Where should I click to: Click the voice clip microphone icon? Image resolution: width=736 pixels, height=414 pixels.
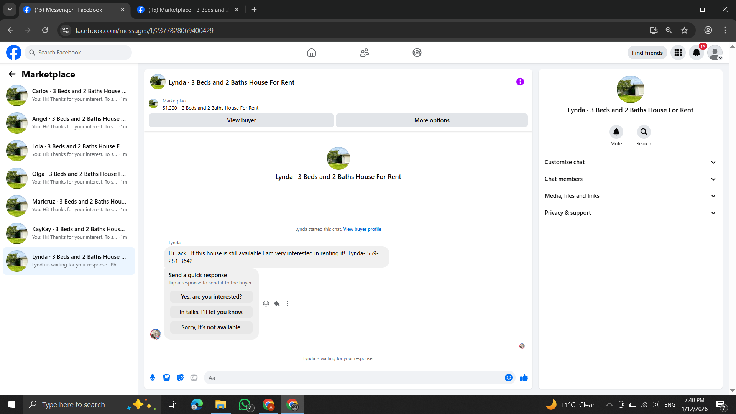pos(153,378)
